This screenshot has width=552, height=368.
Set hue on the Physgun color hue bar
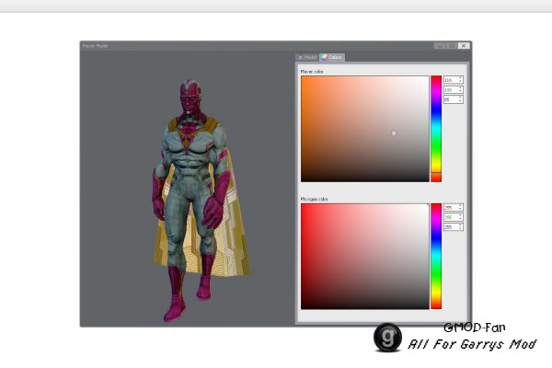[x=436, y=257]
